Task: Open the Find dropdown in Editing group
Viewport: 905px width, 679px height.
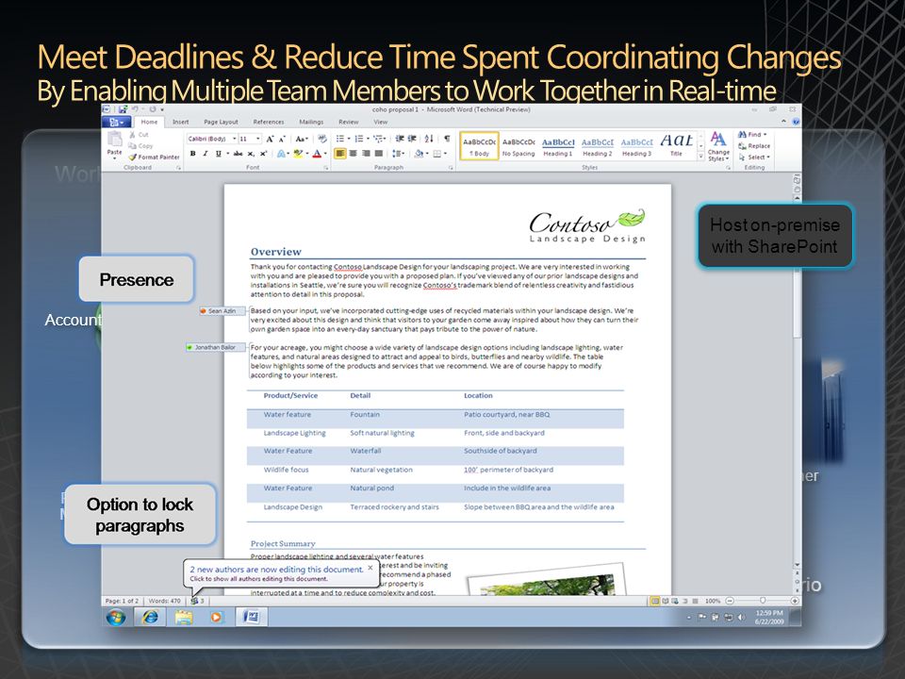Action: [752, 135]
